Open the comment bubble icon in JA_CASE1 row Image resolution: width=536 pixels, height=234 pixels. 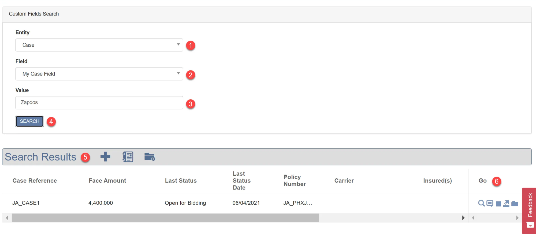coord(490,203)
